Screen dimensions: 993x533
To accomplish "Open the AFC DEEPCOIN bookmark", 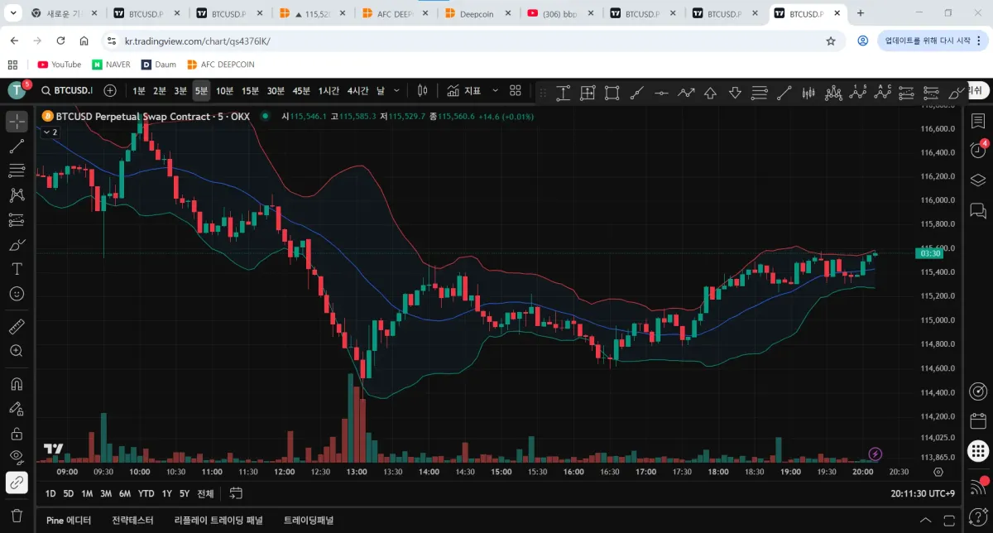I will (221, 65).
